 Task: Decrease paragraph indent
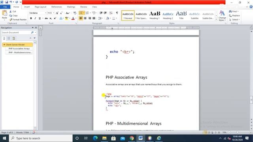point(101,13)
